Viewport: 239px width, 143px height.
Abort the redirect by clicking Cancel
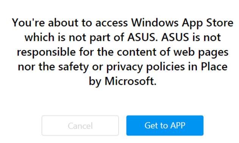coord(80,126)
